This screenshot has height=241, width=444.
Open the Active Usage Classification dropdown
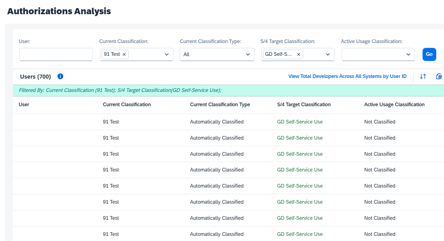378,55
